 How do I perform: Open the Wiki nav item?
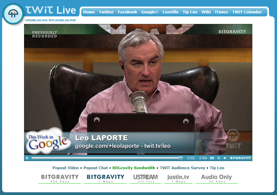pos(206,12)
